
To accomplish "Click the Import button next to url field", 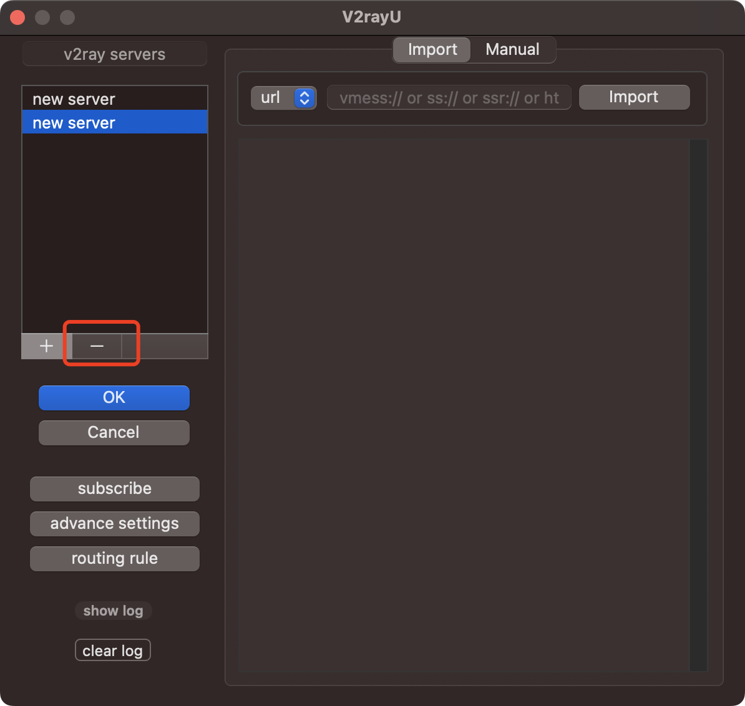I will (634, 97).
